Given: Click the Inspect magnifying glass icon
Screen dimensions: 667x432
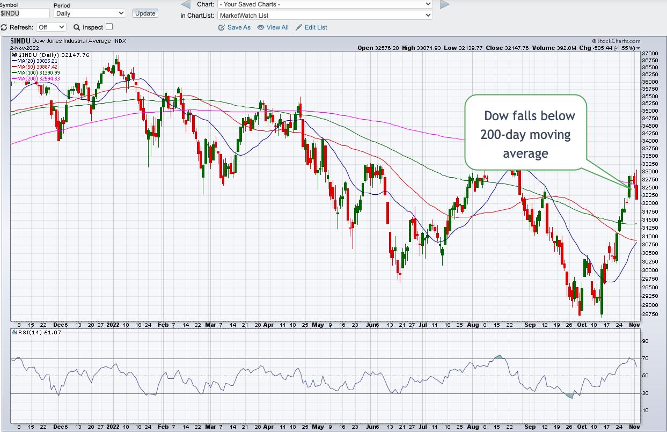Looking at the screenshot, I should tap(77, 27).
